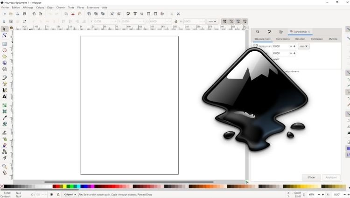
Task: Click the Export icon in toolbar
Action: click(x=41, y=14)
